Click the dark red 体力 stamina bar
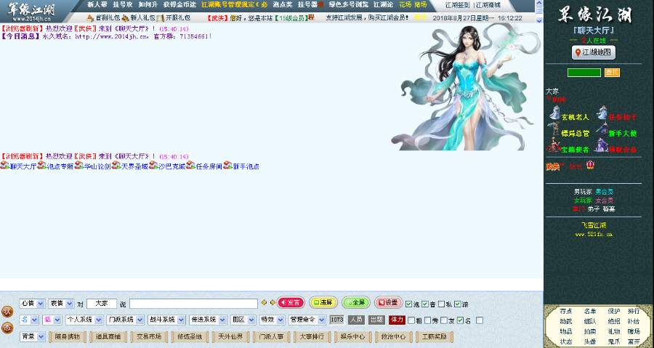 pos(397,320)
